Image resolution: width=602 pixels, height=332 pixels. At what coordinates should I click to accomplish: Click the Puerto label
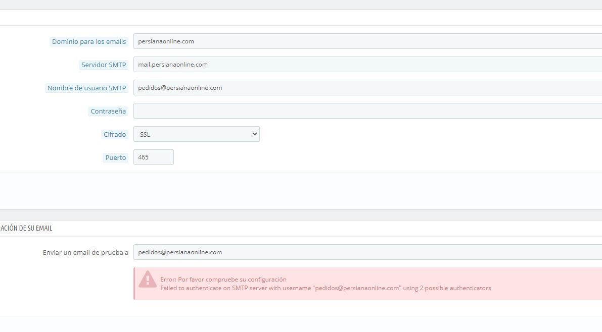click(x=116, y=157)
